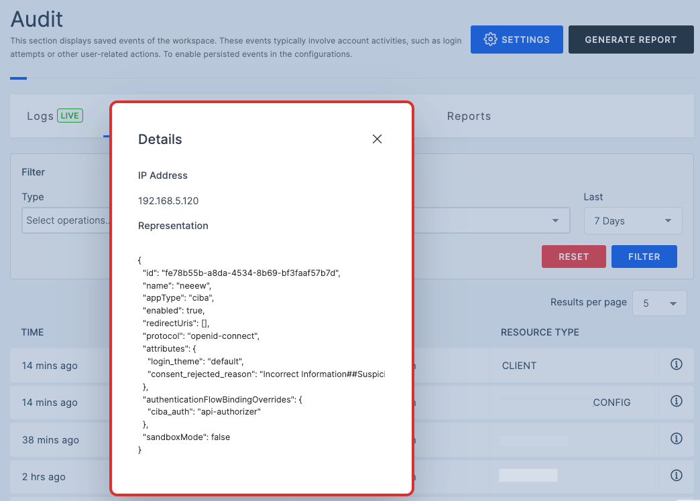Image resolution: width=700 pixels, height=501 pixels.
Task: Show details for 2 hrs ago event
Action: point(676,476)
